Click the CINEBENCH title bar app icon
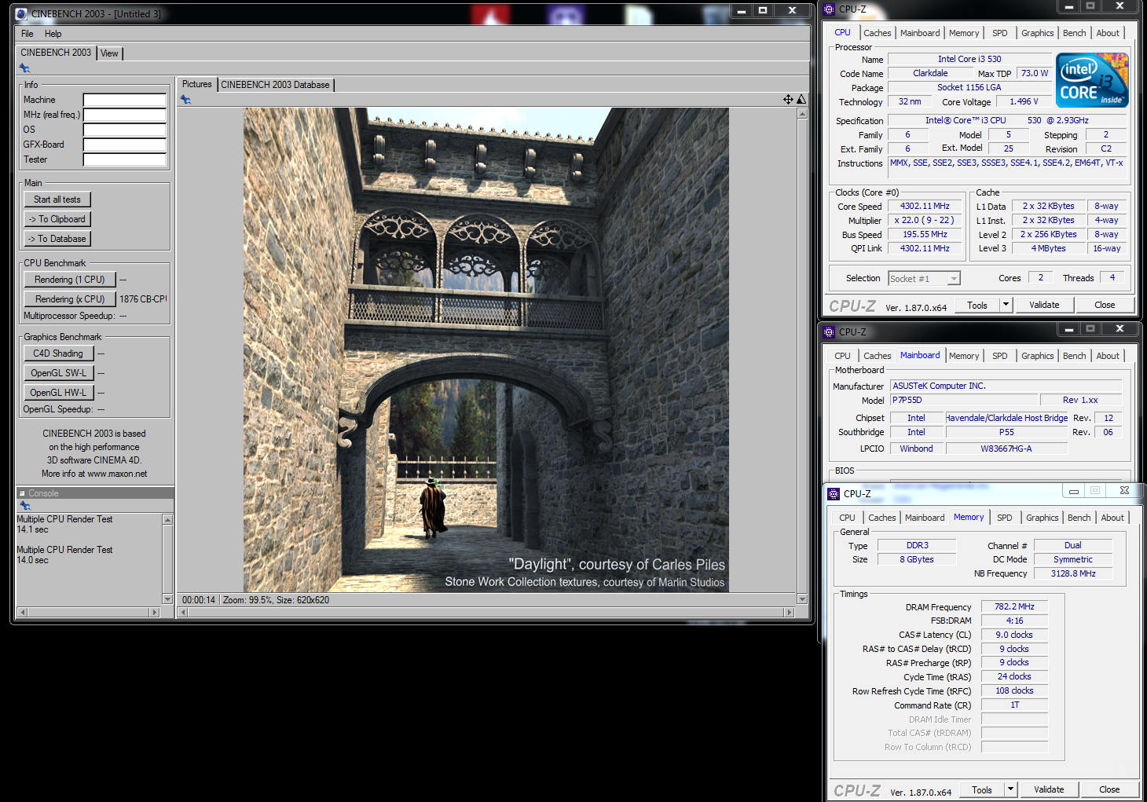Viewport: 1147px width, 802px height. [x=21, y=13]
